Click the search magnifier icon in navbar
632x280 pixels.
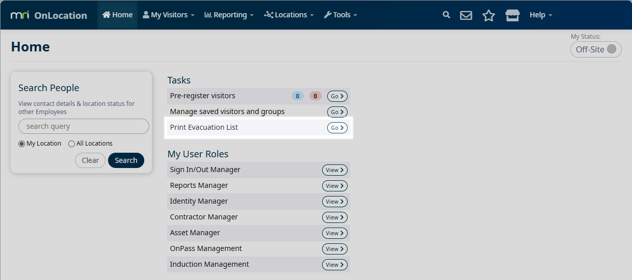446,15
